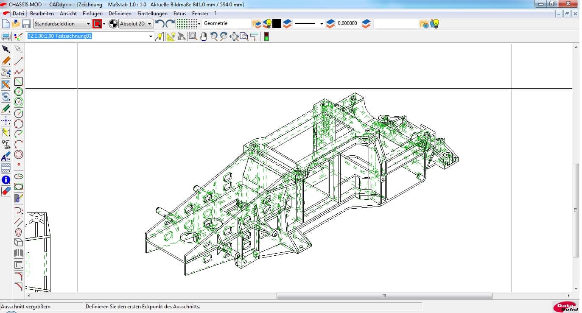
Task: Toggle the traffic light status icon
Action: pos(266,36)
